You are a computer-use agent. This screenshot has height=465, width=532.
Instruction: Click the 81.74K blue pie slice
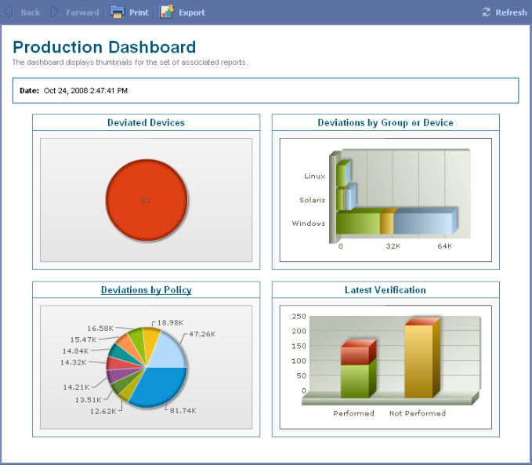(153, 388)
